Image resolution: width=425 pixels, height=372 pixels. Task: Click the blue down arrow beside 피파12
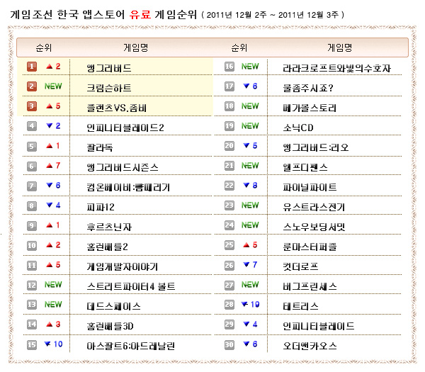pyautogui.click(x=50, y=205)
